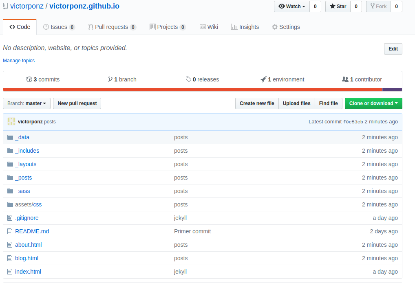Click the victorponz avatar thumbnail
The image size is (415, 283).
11,121
